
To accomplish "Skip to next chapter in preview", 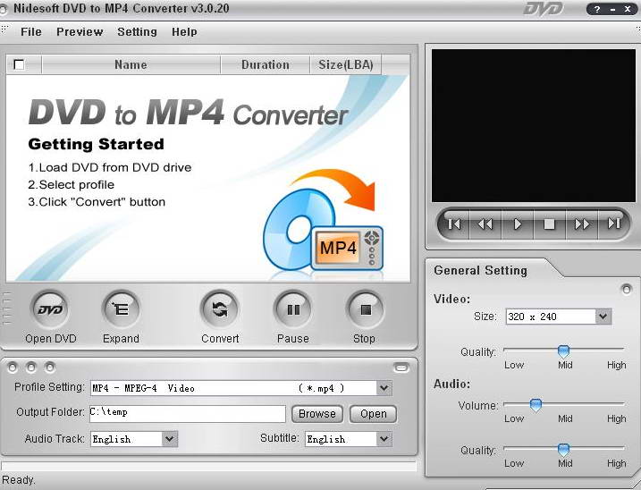I will click(613, 224).
